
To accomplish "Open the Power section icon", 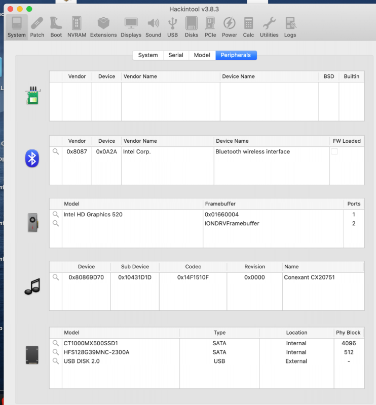I will tap(230, 27).
